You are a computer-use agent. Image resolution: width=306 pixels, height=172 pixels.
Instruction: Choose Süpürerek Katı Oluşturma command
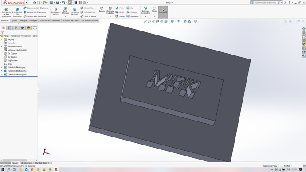36,8
